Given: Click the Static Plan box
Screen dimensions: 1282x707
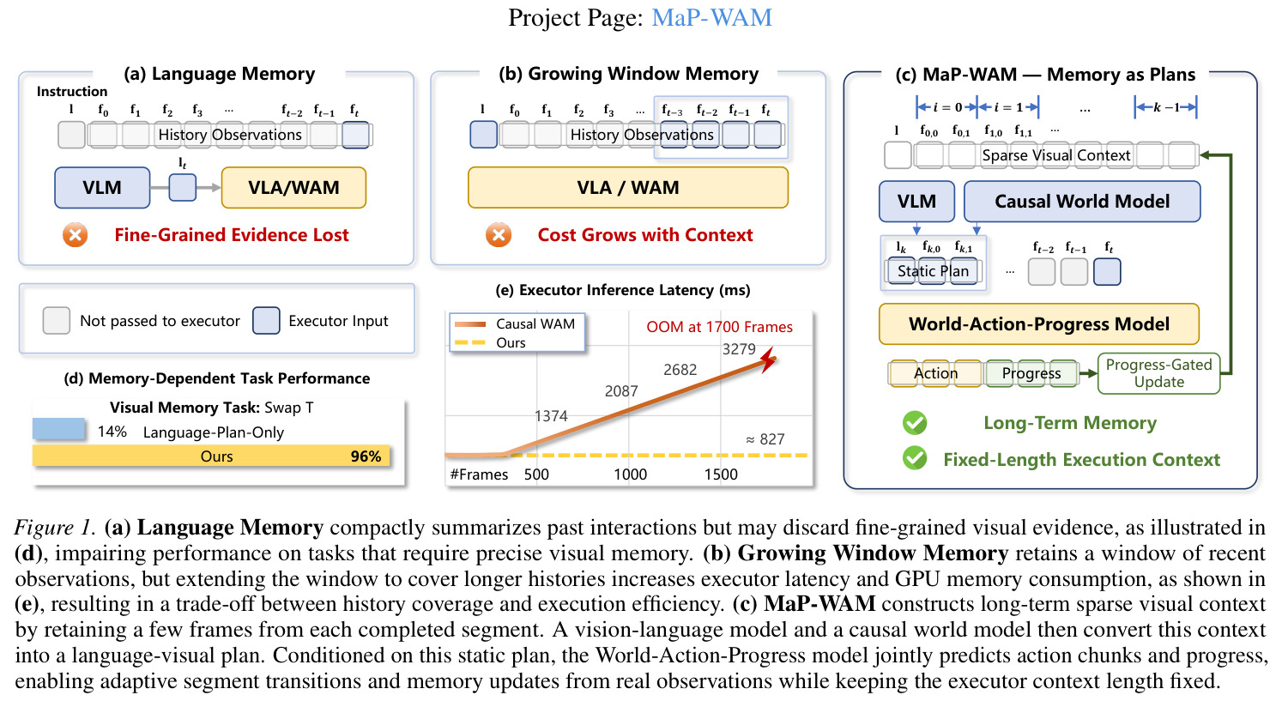Looking at the screenshot, I should click(933, 271).
